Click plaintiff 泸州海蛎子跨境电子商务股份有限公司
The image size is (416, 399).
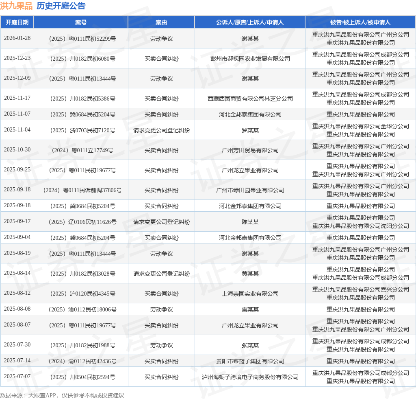click(x=250, y=377)
